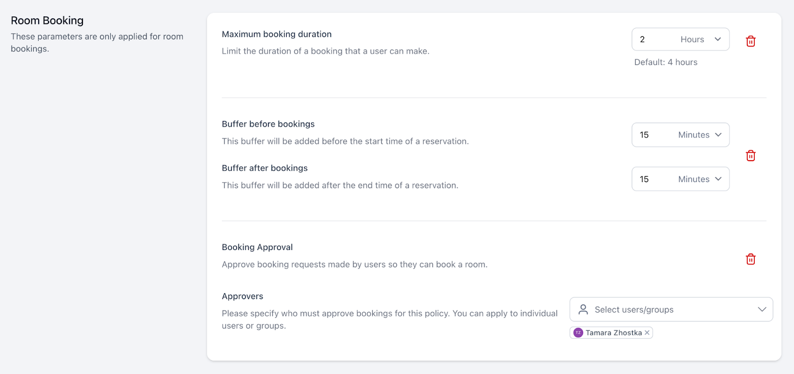
Task: Open the Hours unit dropdown
Action: 701,39
